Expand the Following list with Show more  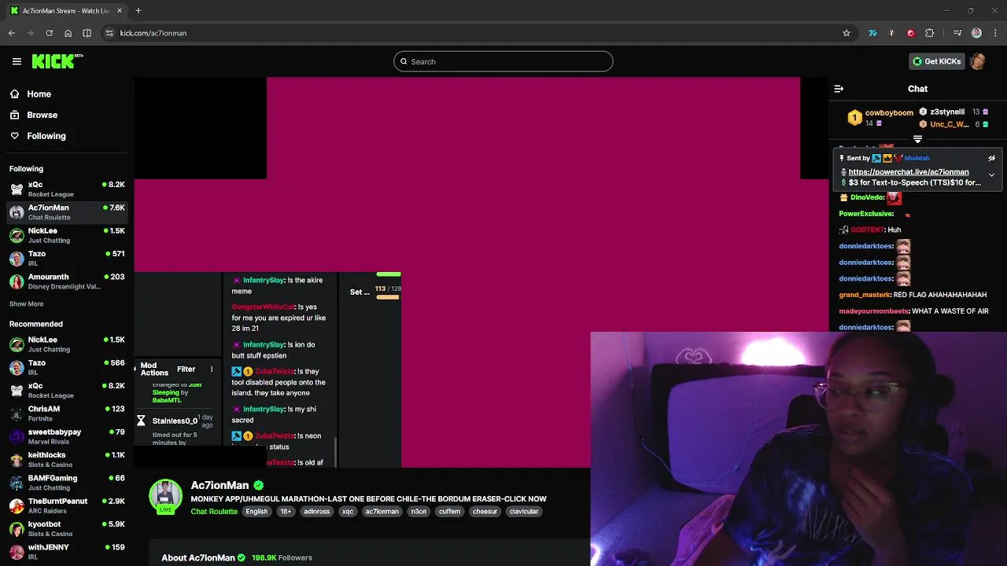(x=27, y=303)
